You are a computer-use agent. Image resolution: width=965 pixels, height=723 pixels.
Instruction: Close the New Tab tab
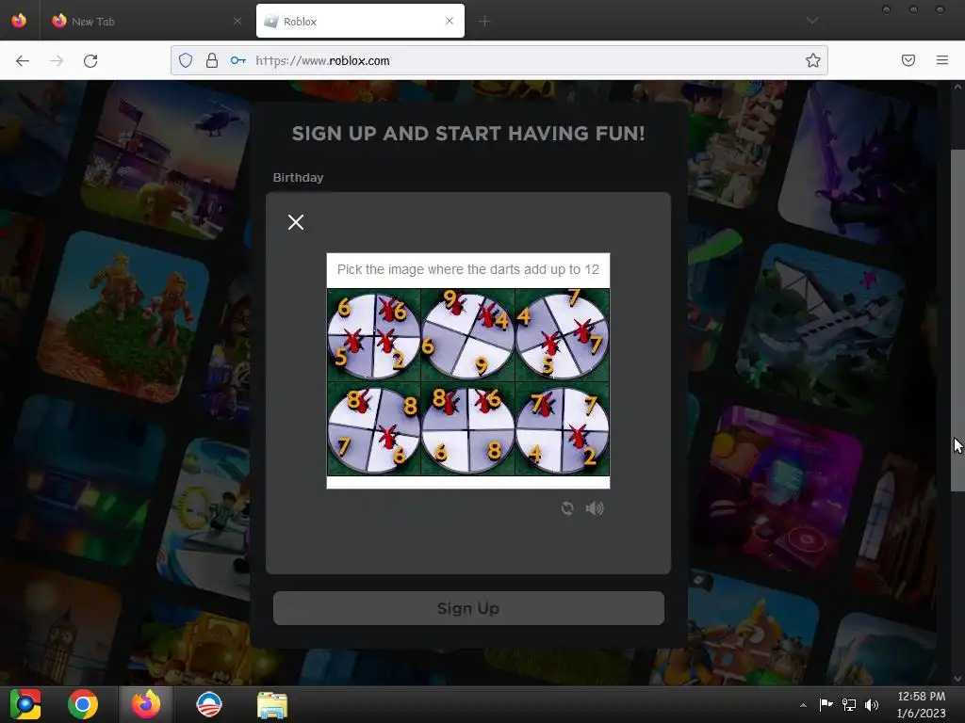[x=237, y=21]
